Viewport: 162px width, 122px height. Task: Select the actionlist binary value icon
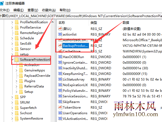pos(60,34)
